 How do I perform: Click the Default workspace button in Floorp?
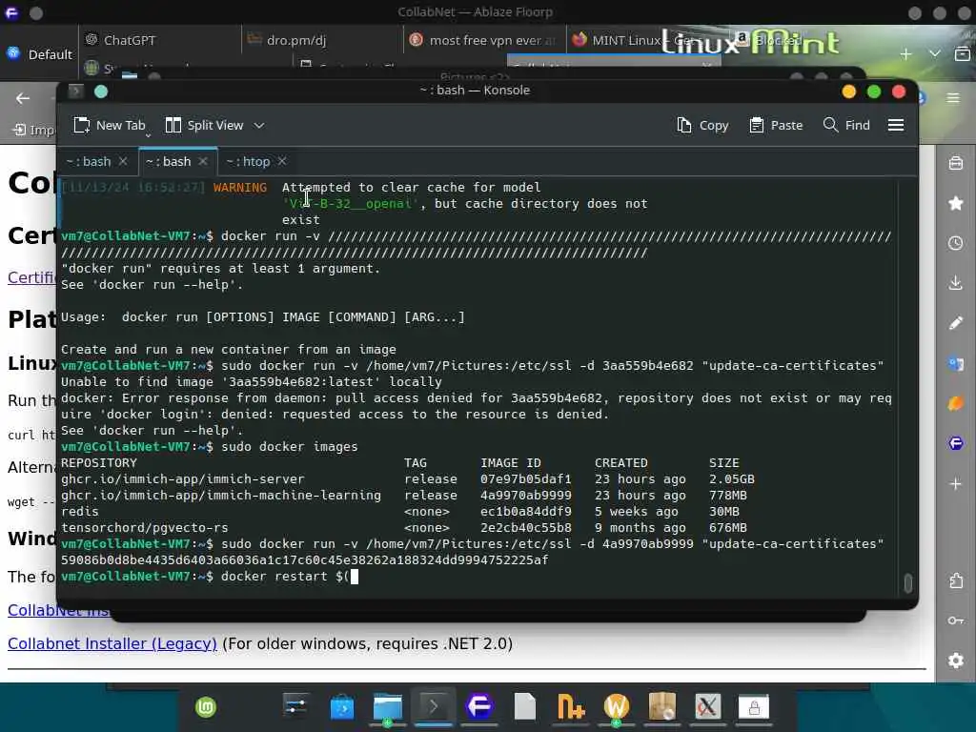39,54
